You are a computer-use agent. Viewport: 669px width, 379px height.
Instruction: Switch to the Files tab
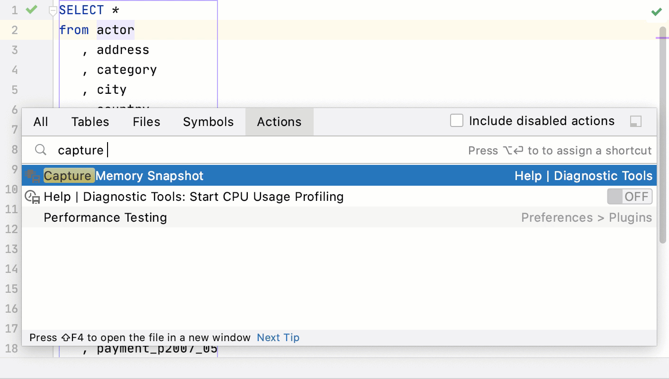(x=146, y=122)
